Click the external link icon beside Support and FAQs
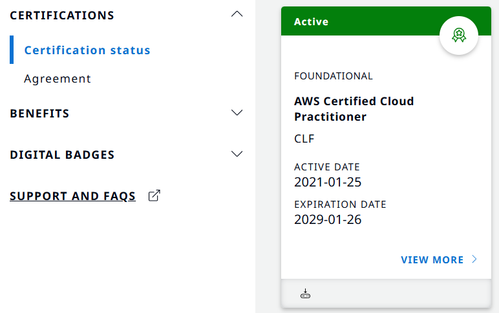This screenshot has width=499, height=313. click(x=154, y=196)
